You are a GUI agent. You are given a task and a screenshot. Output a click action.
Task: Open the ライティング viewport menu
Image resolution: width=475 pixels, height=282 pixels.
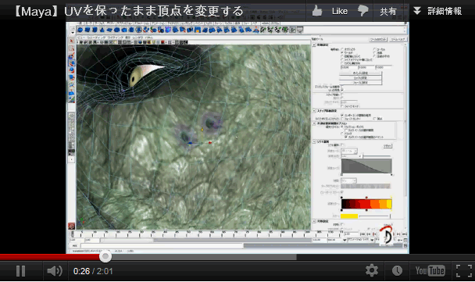point(116,37)
